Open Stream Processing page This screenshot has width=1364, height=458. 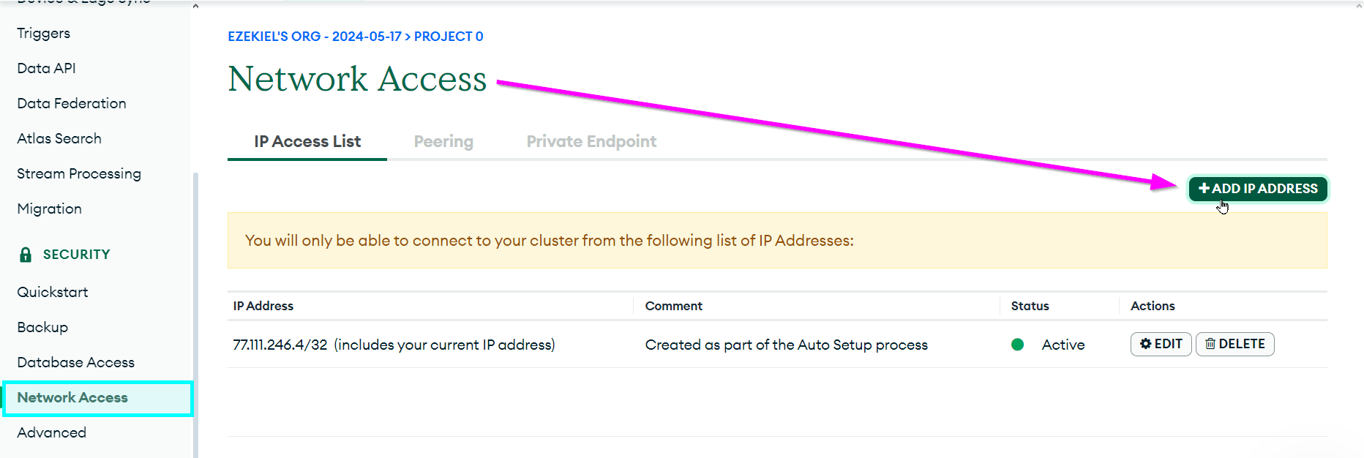tap(79, 173)
